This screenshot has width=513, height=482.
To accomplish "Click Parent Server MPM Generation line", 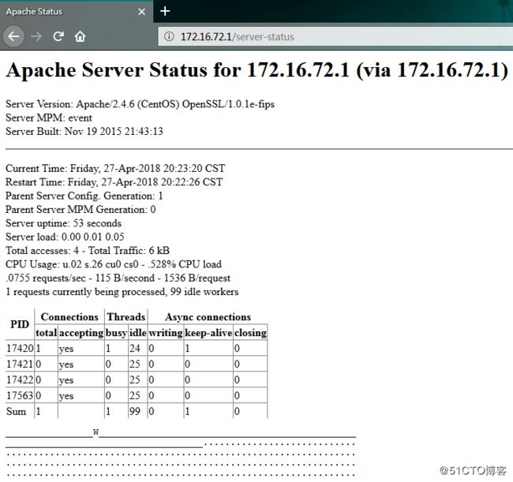I will [x=81, y=210].
